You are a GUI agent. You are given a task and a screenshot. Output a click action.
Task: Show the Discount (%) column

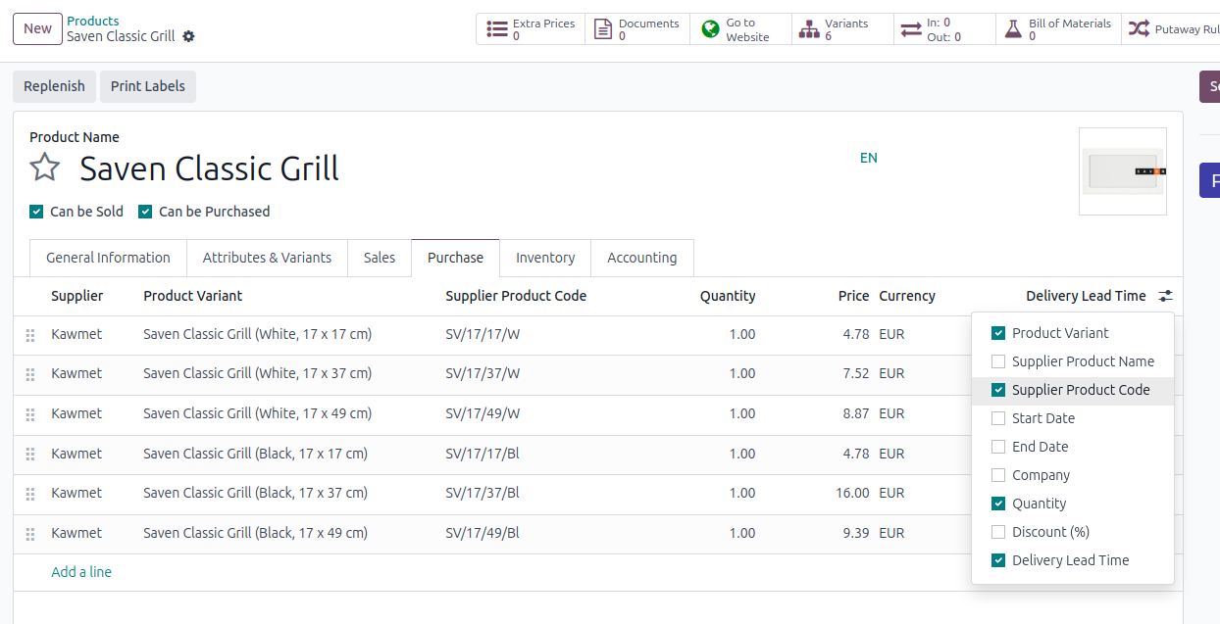tap(998, 532)
